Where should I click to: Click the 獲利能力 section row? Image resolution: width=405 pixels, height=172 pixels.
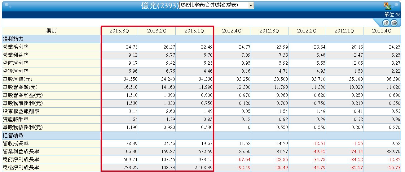[201, 39]
